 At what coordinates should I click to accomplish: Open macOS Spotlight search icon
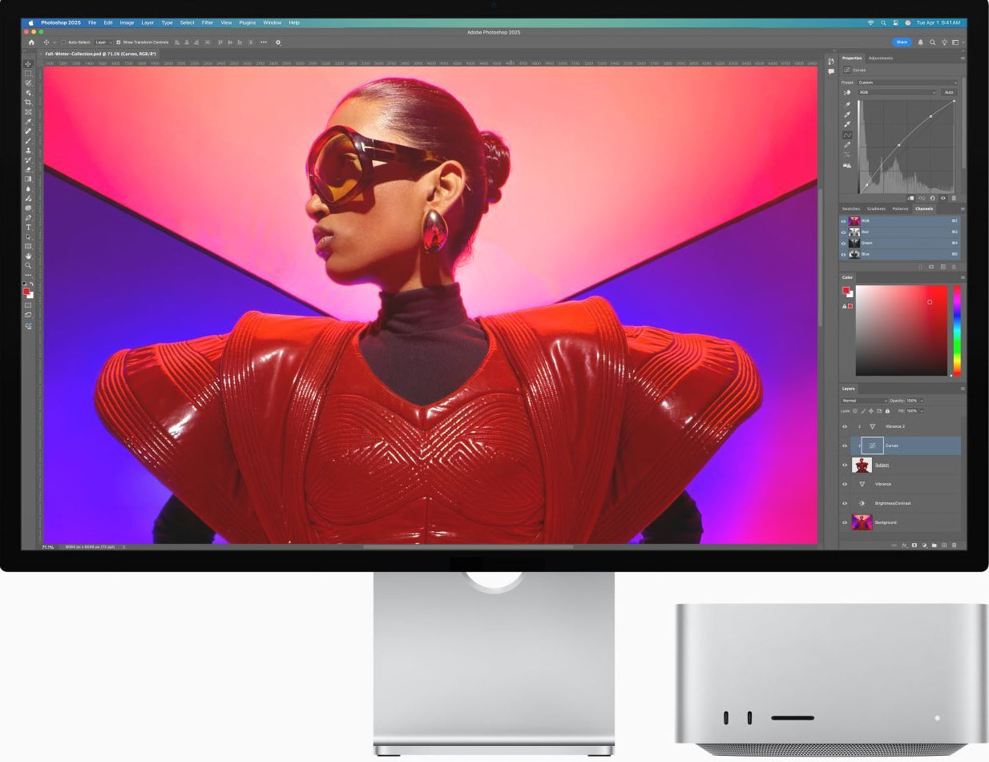click(883, 22)
